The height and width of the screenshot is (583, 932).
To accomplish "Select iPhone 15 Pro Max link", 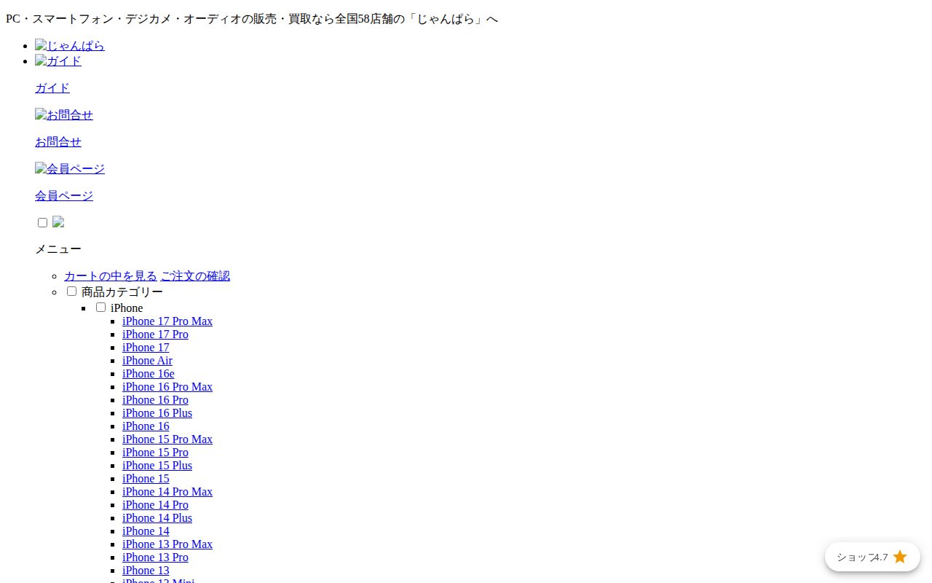I will tap(167, 439).
